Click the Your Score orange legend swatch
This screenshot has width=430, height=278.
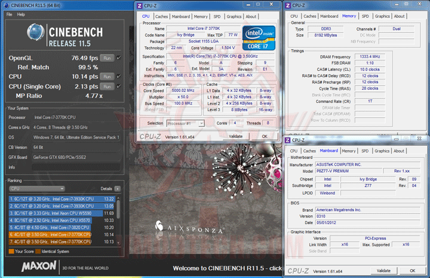pyautogui.click(x=11, y=251)
